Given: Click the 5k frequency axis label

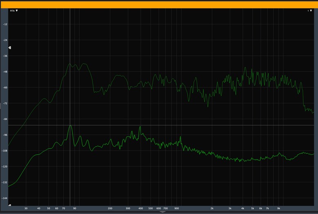Looking at the screenshot, I should [x=252, y=208].
